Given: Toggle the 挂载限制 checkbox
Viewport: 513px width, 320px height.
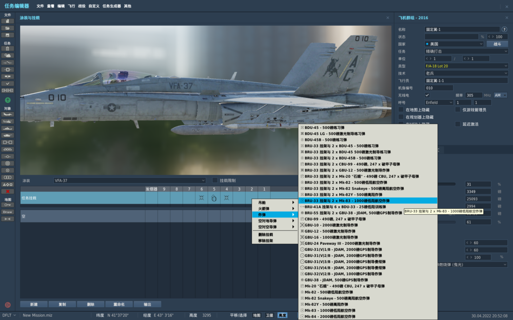Looking at the screenshot, I should [x=215, y=180].
